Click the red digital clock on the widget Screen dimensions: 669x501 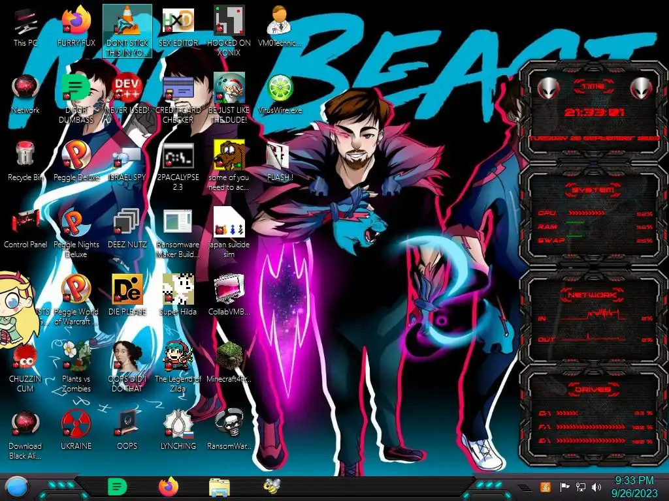click(x=593, y=112)
